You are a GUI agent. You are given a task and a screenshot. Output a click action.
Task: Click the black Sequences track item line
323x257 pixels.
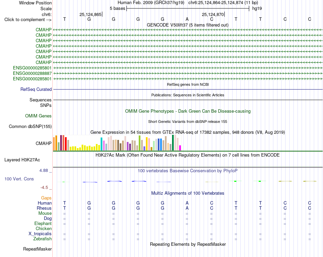pyautogui.click(x=188, y=100)
